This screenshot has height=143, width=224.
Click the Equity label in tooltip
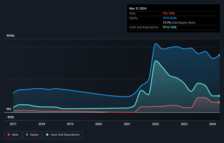tap(133, 18)
